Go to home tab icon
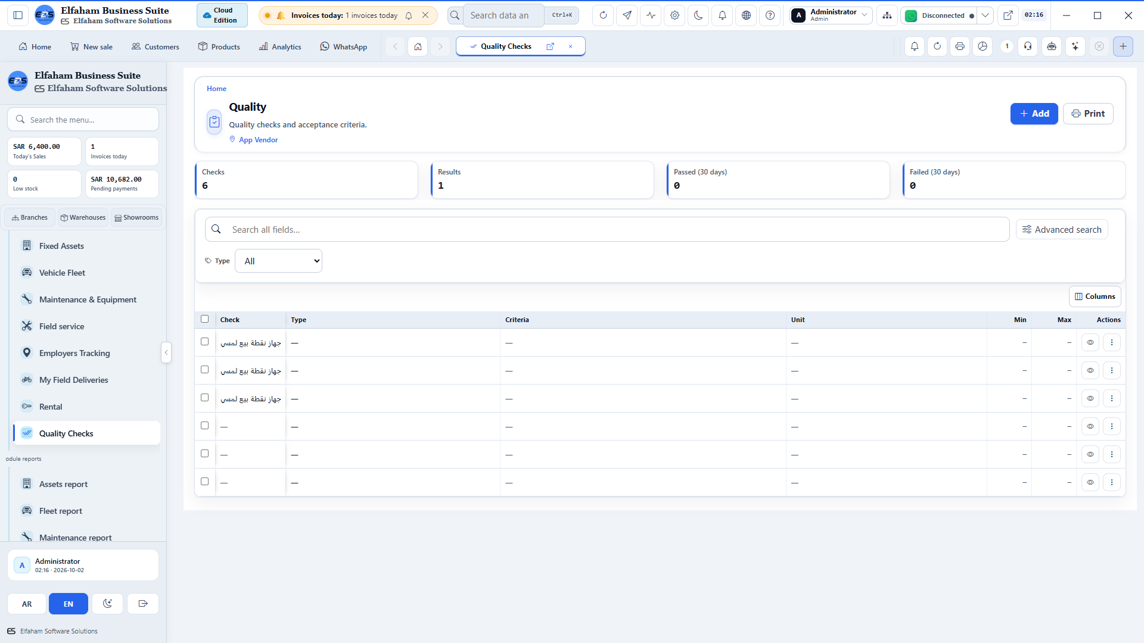The height and width of the screenshot is (643, 1144). pyautogui.click(x=418, y=46)
